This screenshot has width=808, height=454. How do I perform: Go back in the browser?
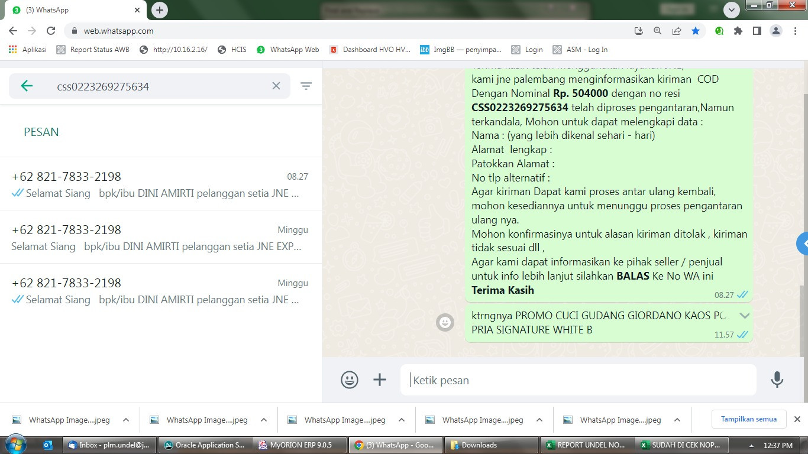click(x=13, y=31)
